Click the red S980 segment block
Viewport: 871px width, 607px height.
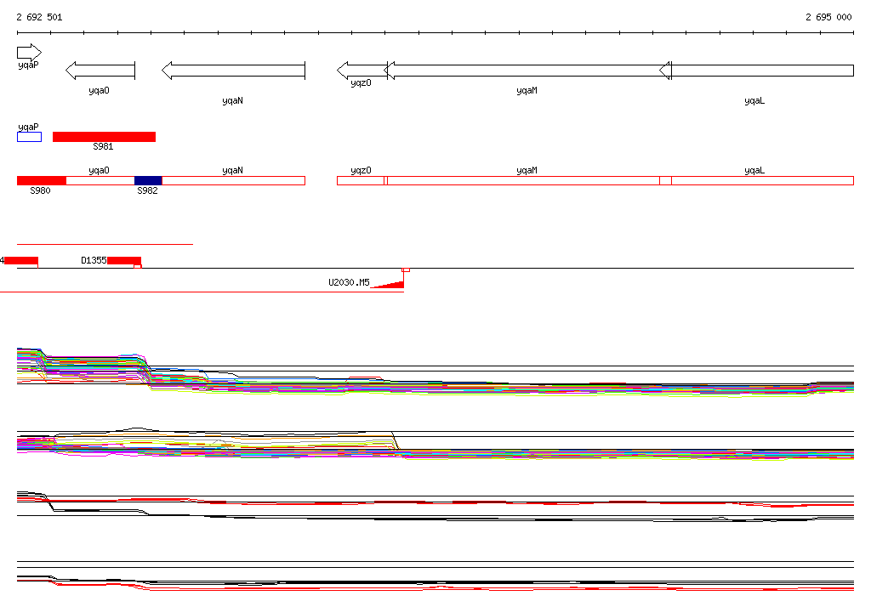[x=42, y=180]
